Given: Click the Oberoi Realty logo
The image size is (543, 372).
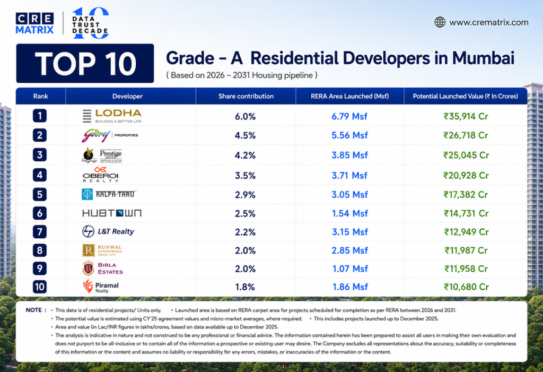Looking at the screenshot, I should click(100, 175).
